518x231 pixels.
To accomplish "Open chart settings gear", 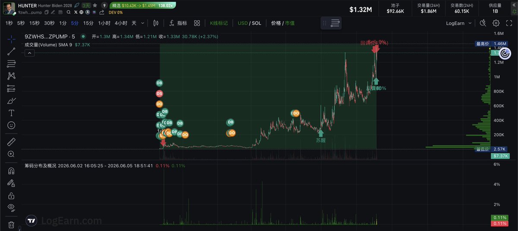I will point(496,23).
